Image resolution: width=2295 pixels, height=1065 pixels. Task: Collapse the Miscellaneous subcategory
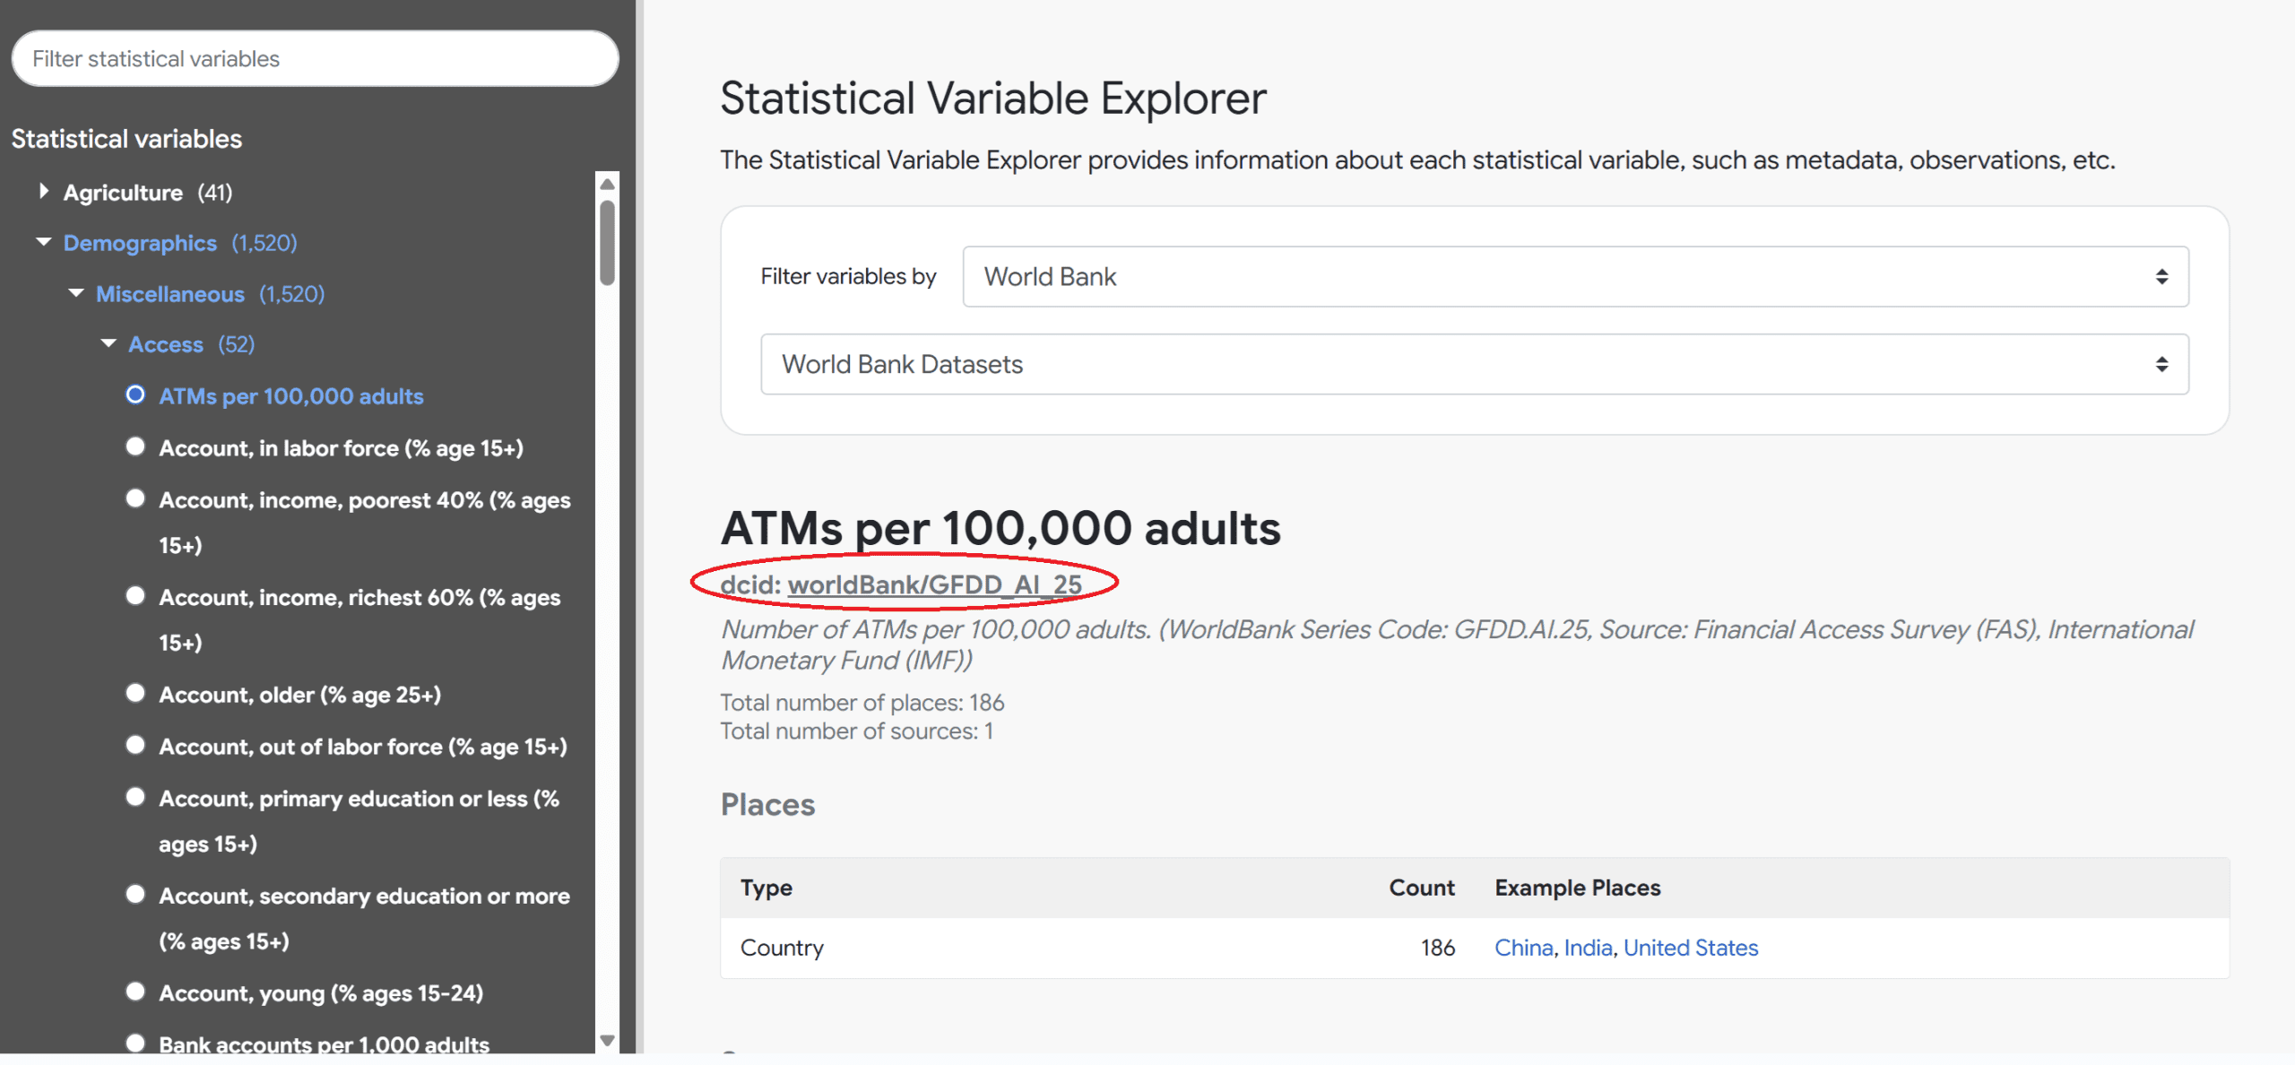pyautogui.click(x=76, y=293)
